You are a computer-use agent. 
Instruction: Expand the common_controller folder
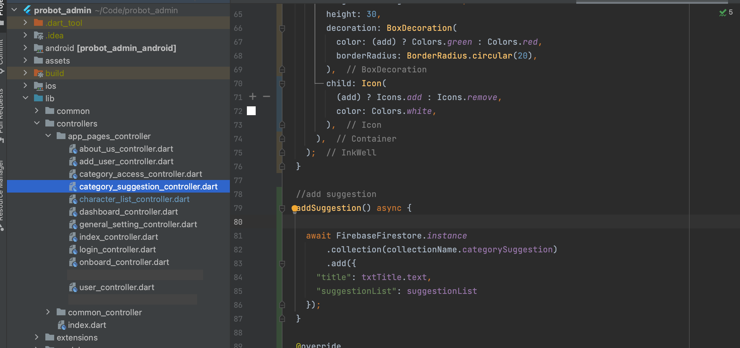pyautogui.click(x=48, y=312)
